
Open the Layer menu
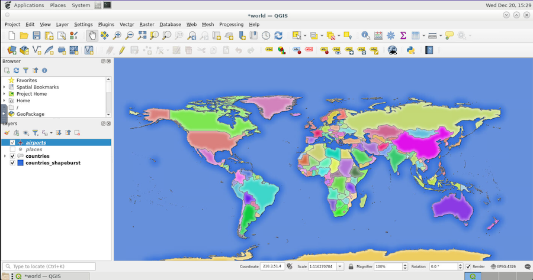[x=62, y=24]
